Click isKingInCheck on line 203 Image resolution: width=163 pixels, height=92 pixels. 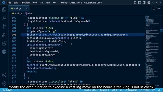(x=48, y=35)
